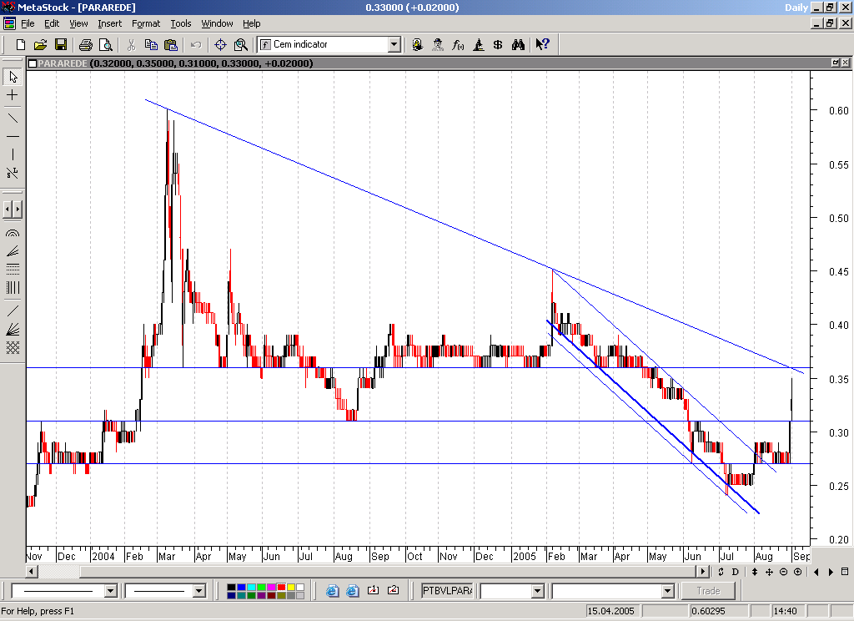This screenshot has width=854, height=621.
Task: Pick the yellow color swatch
Action: [291, 588]
